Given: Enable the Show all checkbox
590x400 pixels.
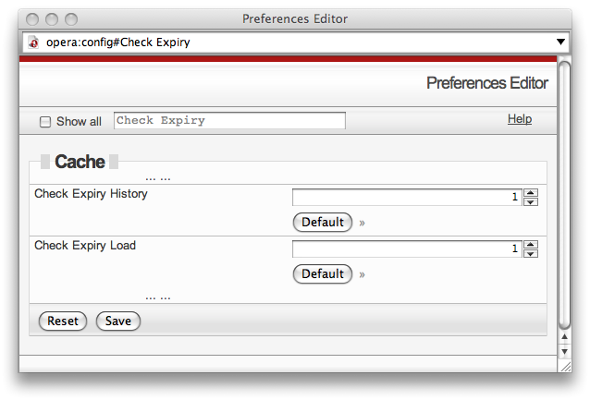Looking at the screenshot, I should [x=45, y=122].
